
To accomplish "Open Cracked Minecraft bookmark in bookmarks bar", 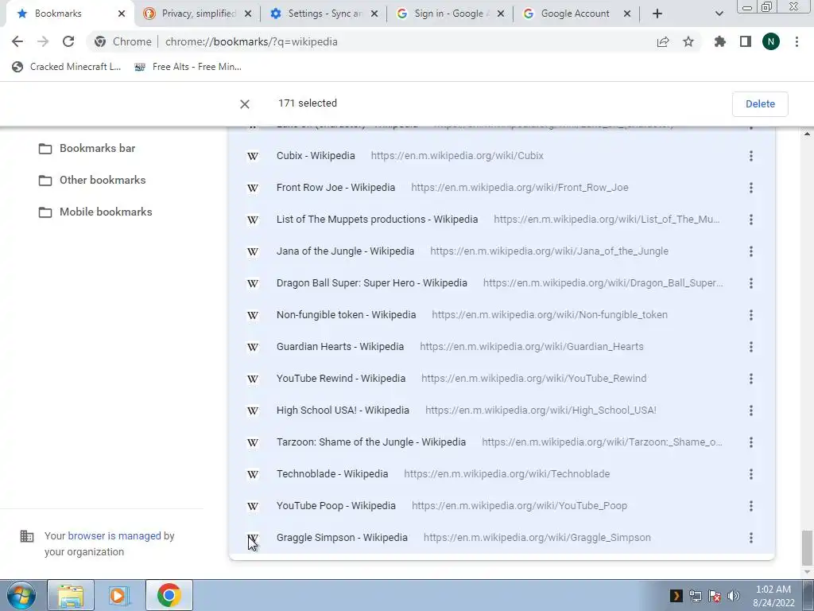I will point(67,67).
